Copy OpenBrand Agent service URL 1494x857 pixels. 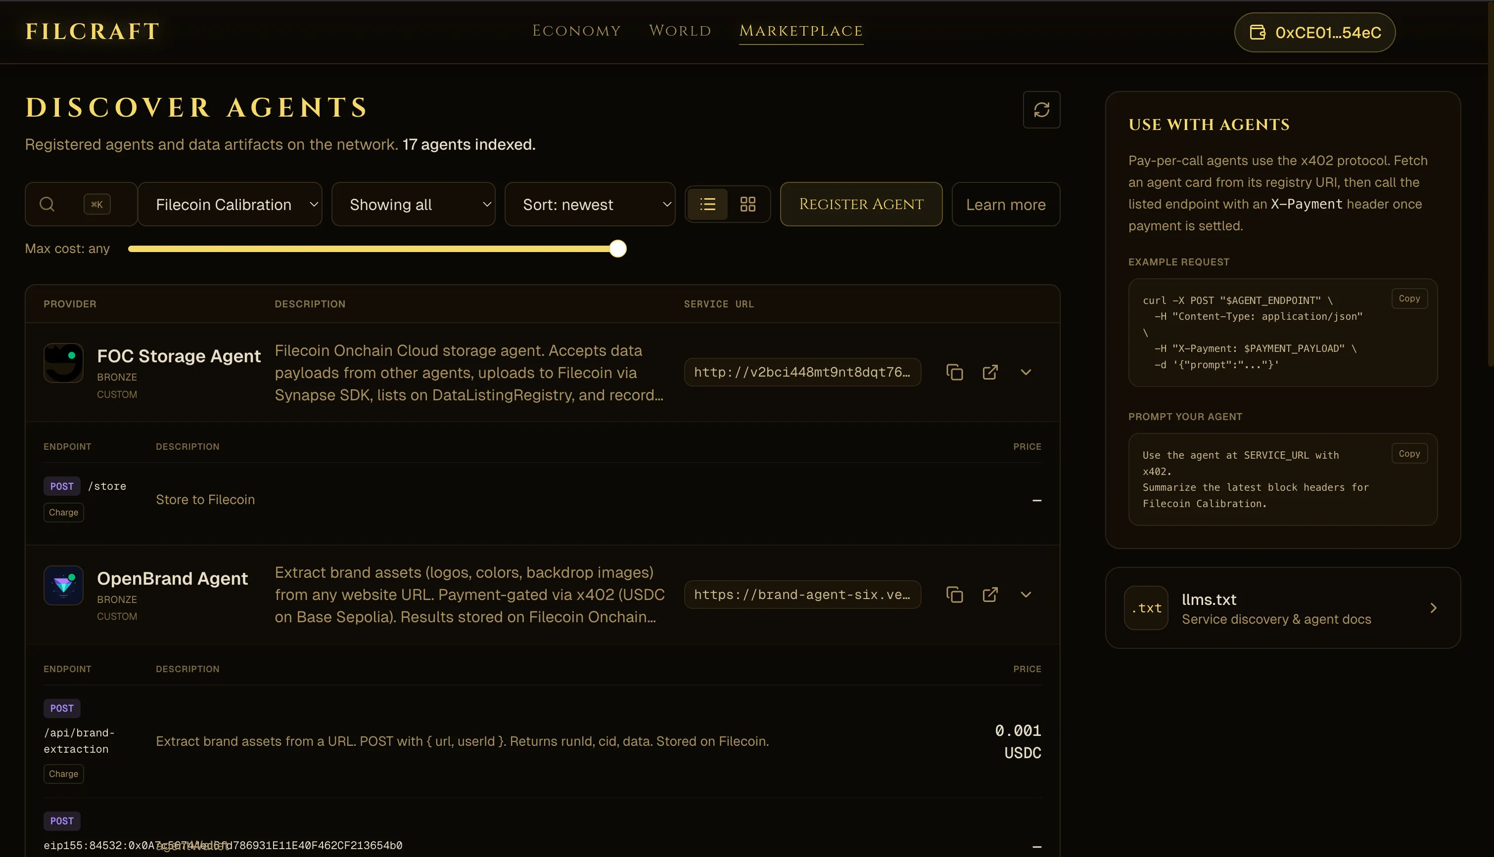point(954,595)
